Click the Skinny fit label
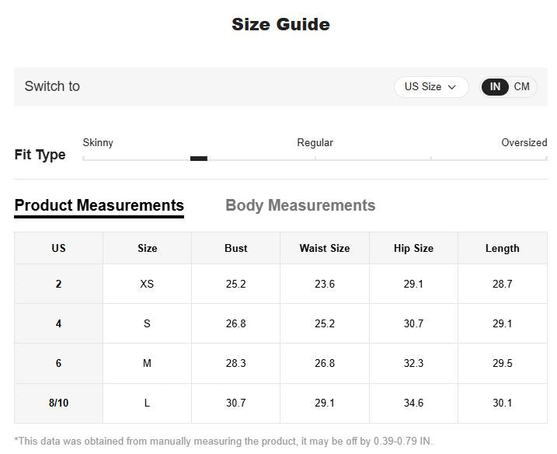 (98, 142)
